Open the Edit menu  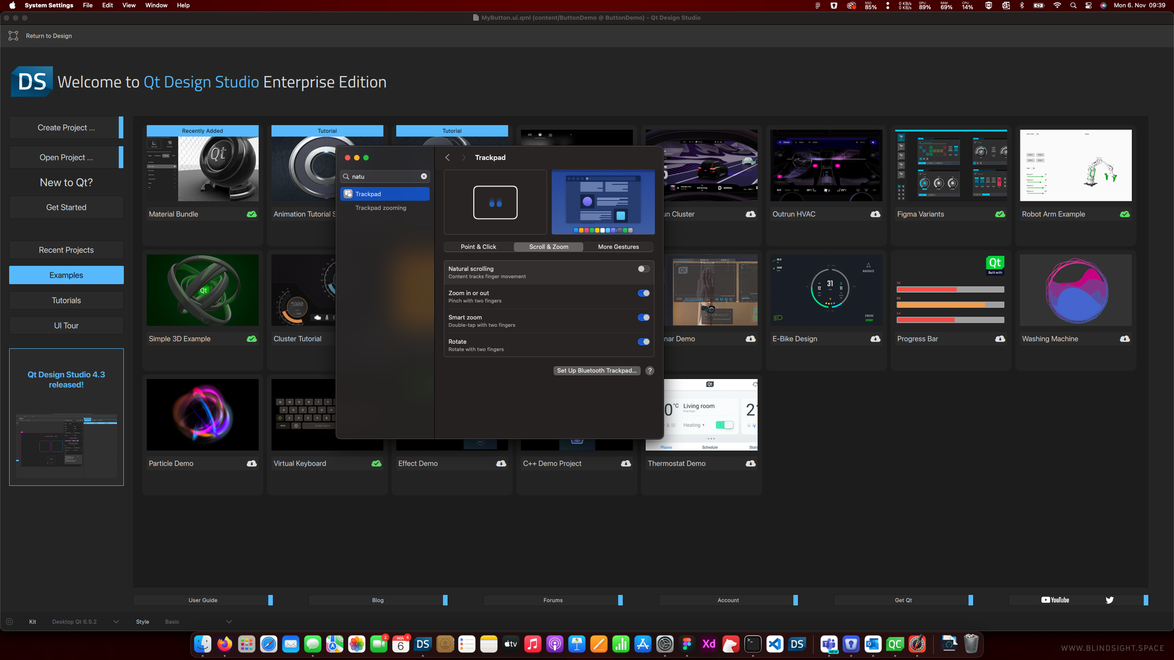(x=107, y=5)
